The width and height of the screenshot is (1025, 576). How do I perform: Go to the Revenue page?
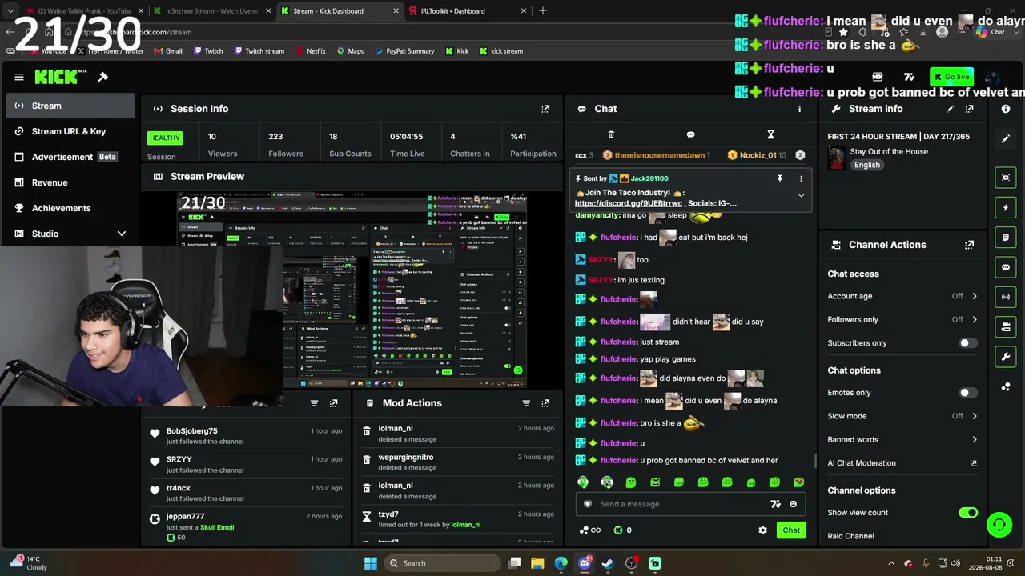coord(70,182)
